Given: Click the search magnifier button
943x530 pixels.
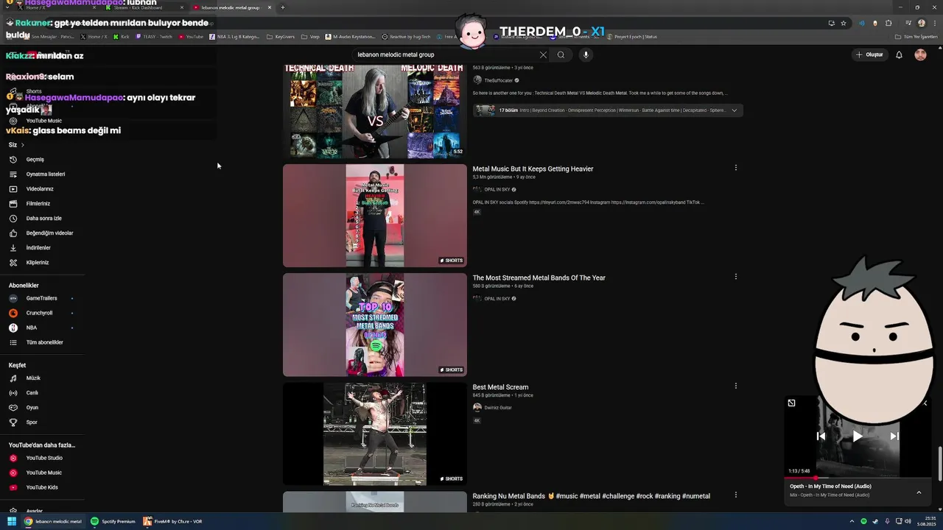Looking at the screenshot, I should (561, 54).
